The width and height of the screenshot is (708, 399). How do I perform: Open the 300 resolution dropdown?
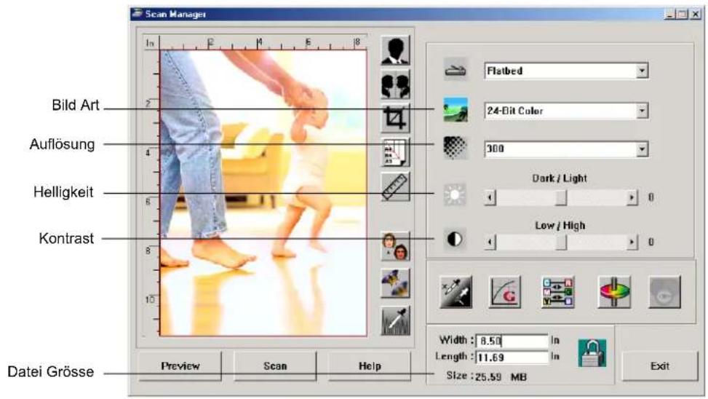tap(642, 149)
